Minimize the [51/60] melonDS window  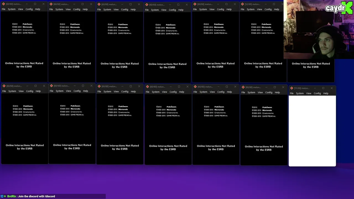[315, 88]
